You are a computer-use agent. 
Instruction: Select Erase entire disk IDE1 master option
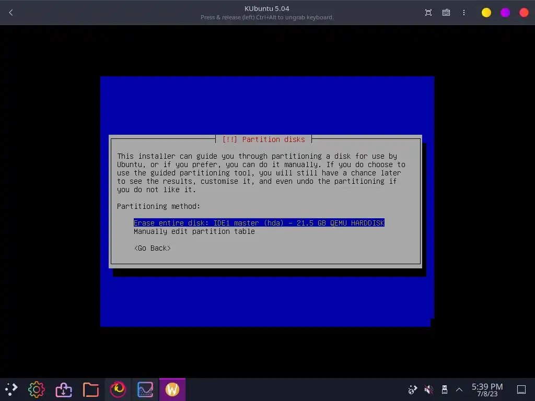coord(259,222)
